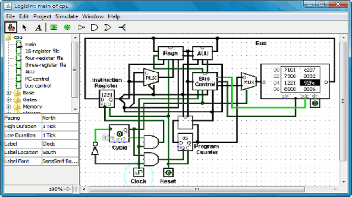
Task: Toggle the Reset input pin
Action: pyautogui.click(x=168, y=173)
